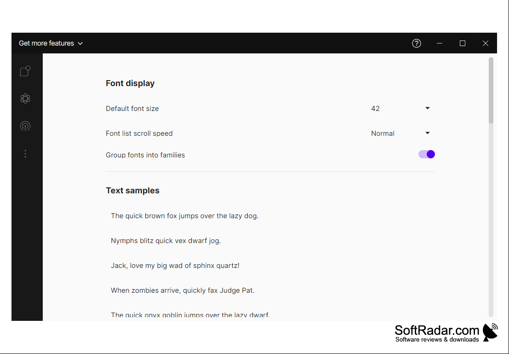Select the Jack, love my big wad sample
509x354 pixels.
click(175, 266)
